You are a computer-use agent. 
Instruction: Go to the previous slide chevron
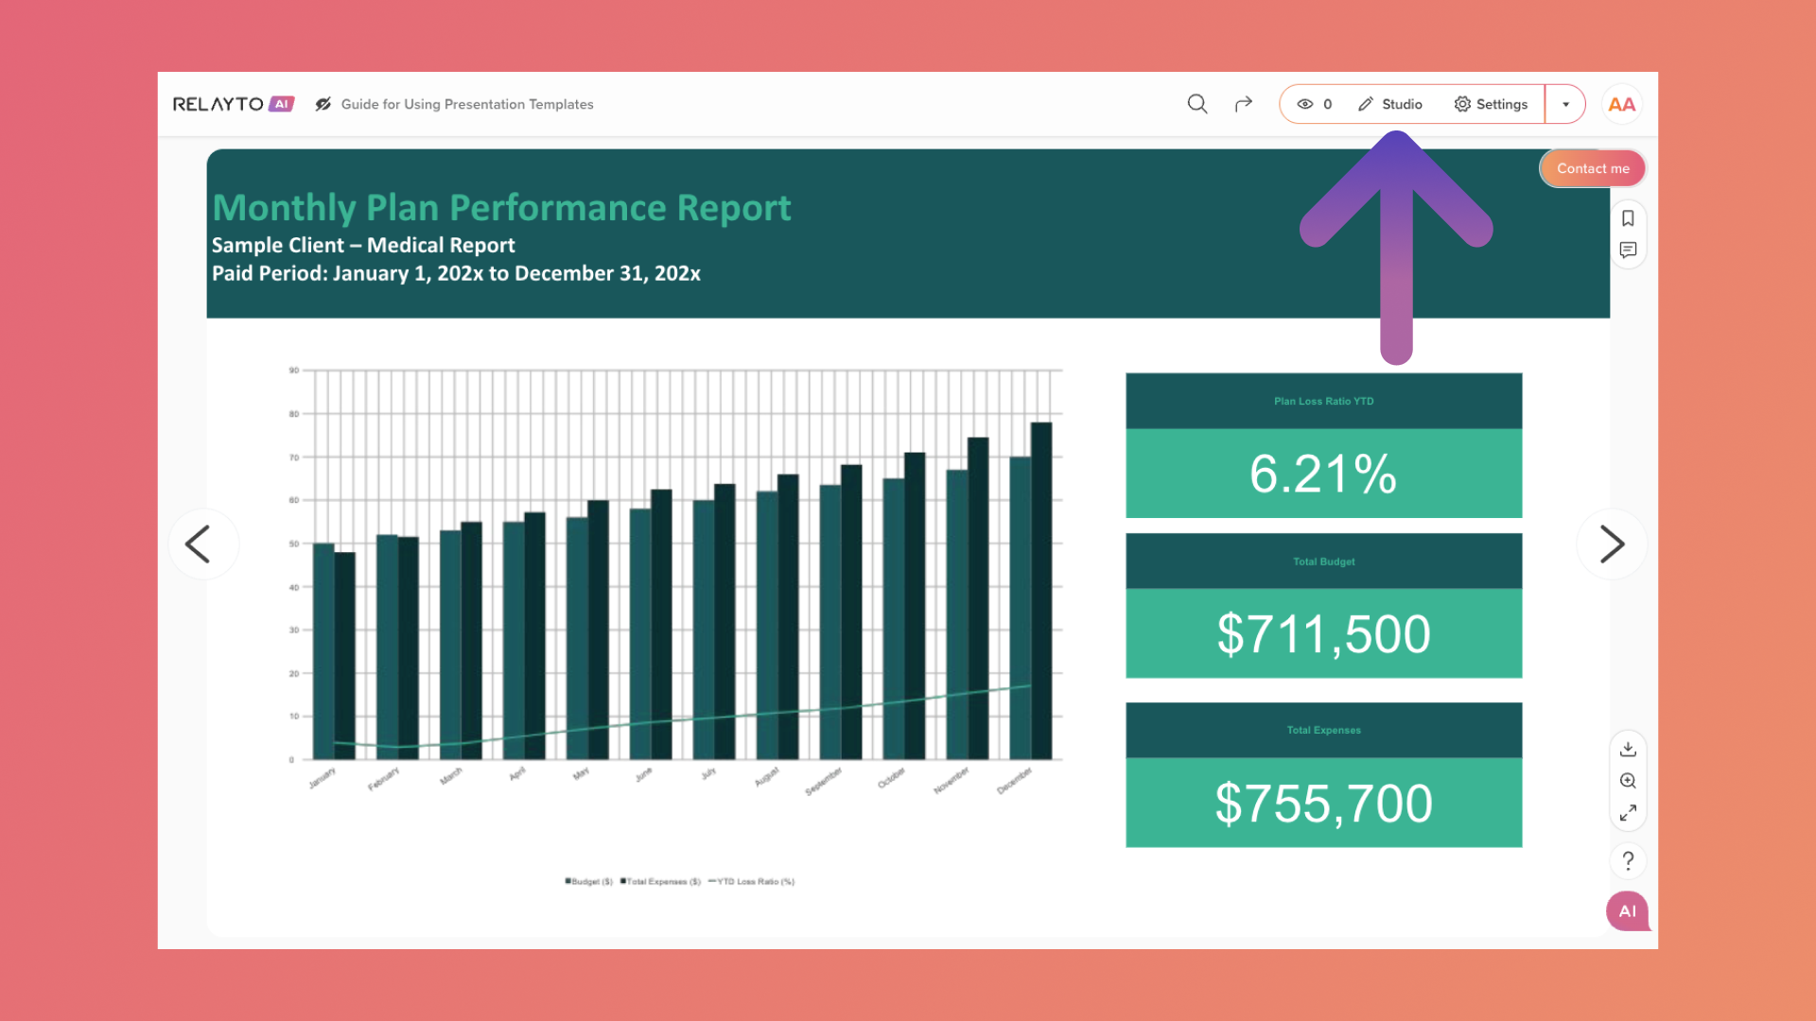pos(199,544)
